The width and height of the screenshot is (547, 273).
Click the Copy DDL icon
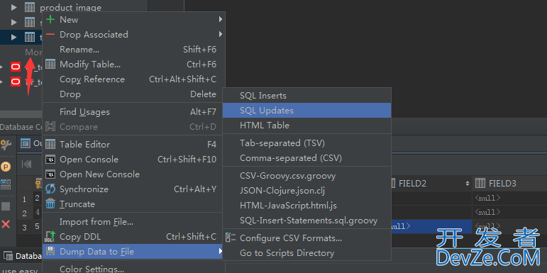tap(50, 237)
